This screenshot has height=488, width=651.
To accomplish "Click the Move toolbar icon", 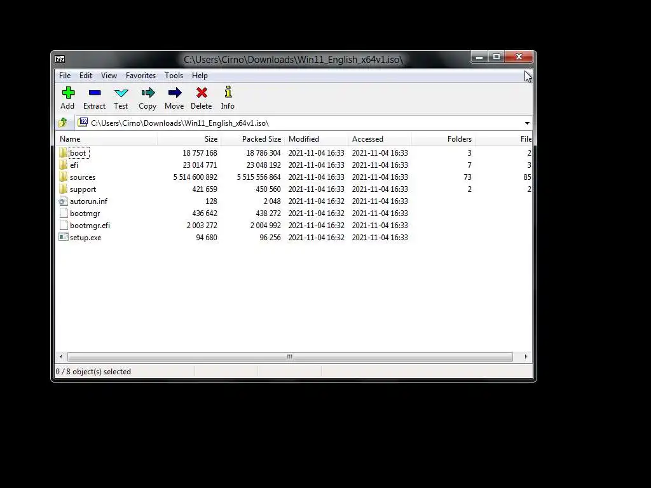I will click(174, 93).
